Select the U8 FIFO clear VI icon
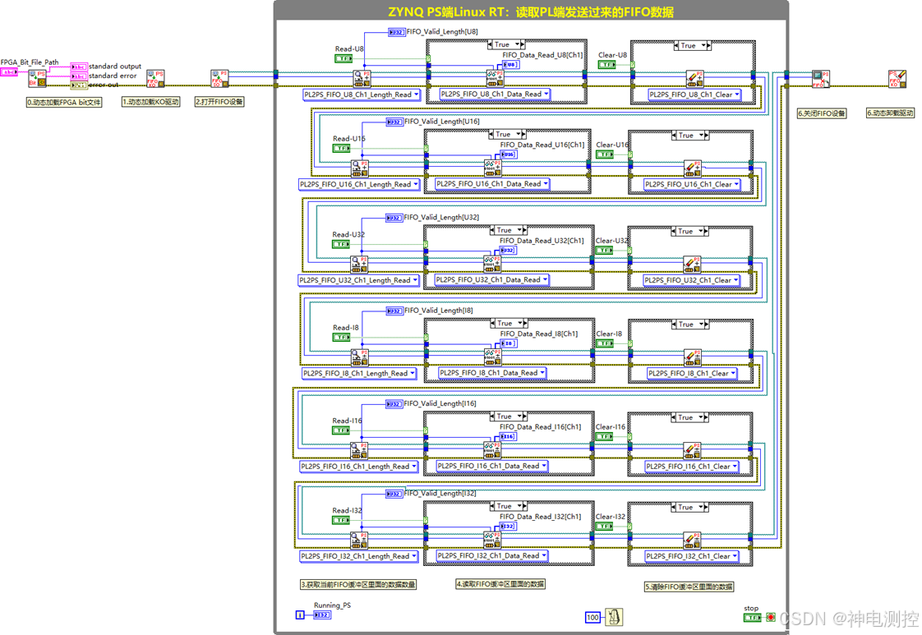Screen dimensions: 922x635 pyautogui.click(x=694, y=79)
